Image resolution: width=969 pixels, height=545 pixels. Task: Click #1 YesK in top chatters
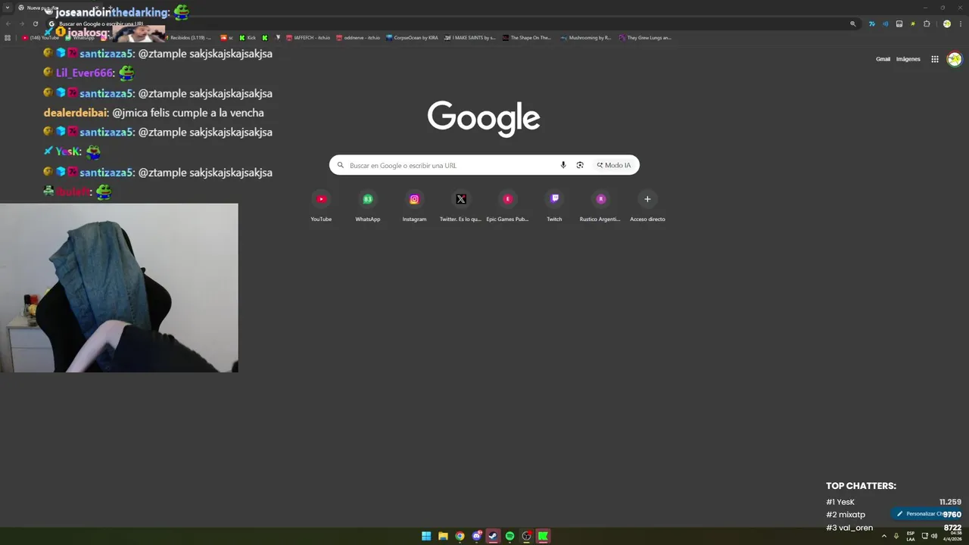point(840,502)
